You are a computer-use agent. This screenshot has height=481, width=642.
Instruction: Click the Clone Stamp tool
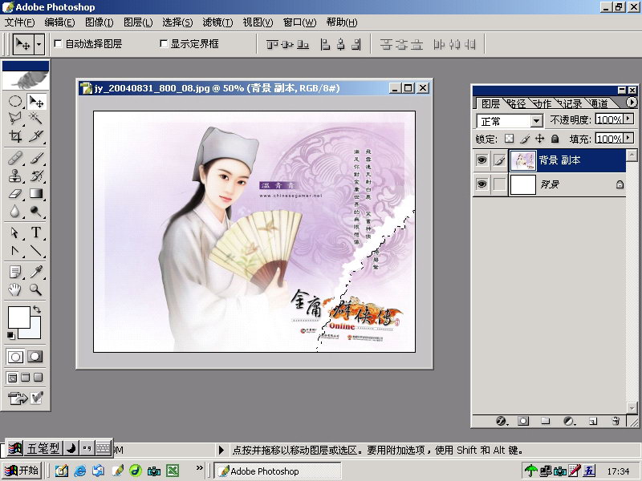(15, 176)
